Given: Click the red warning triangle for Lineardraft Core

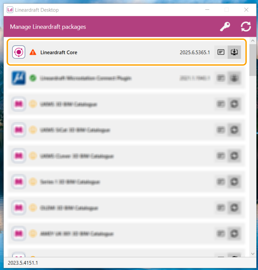Looking at the screenshot, I should pyautogui.click(x=33, y=52).
